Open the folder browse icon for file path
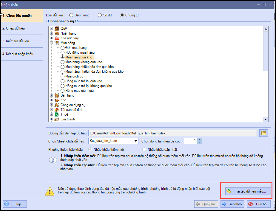The width and height of the screenshot is (276, 211). point(263,133)
